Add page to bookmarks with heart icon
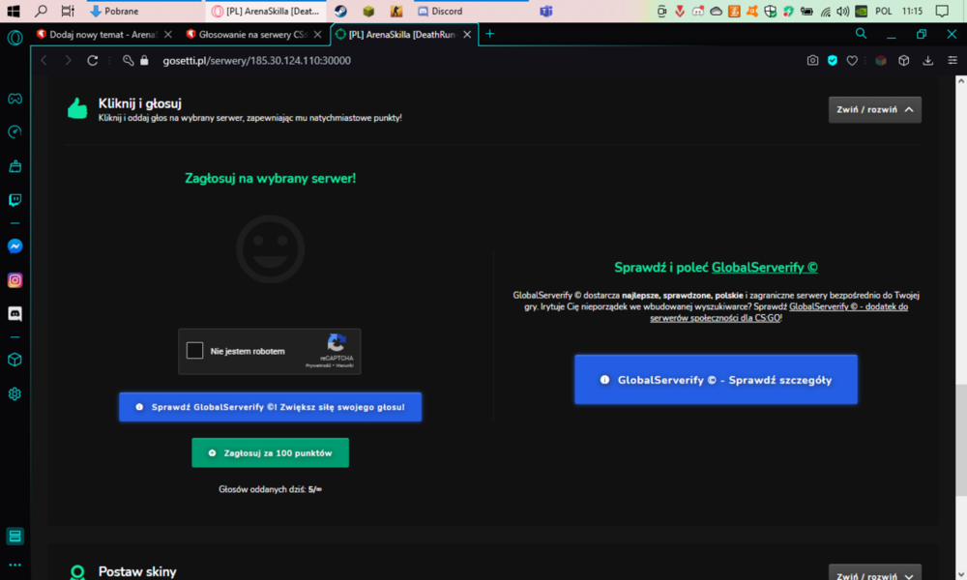967x580 pixels. 852,60
